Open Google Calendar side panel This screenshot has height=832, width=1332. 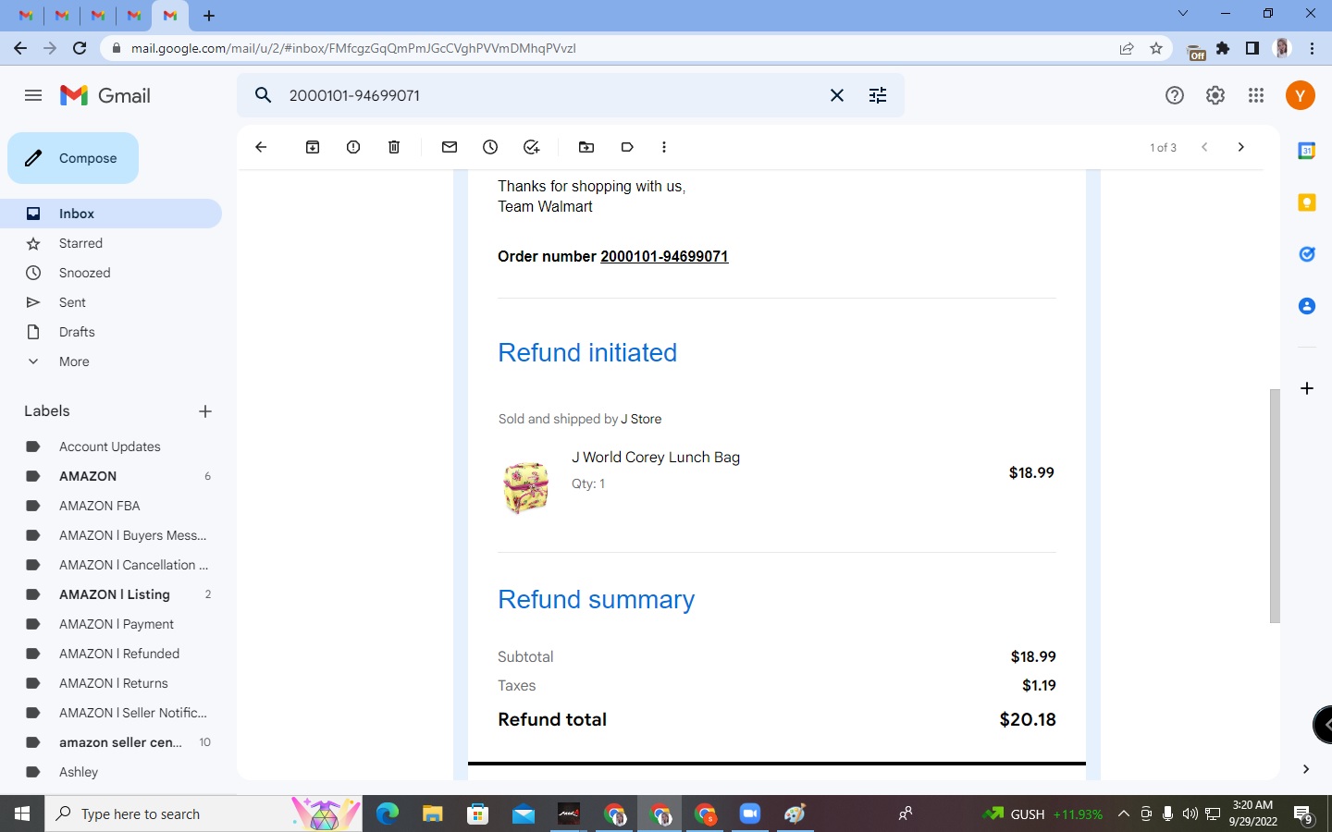tap(1307, 151)
